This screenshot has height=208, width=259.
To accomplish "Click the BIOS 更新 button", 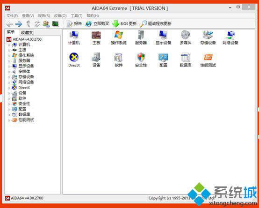I will click(124, 24).
